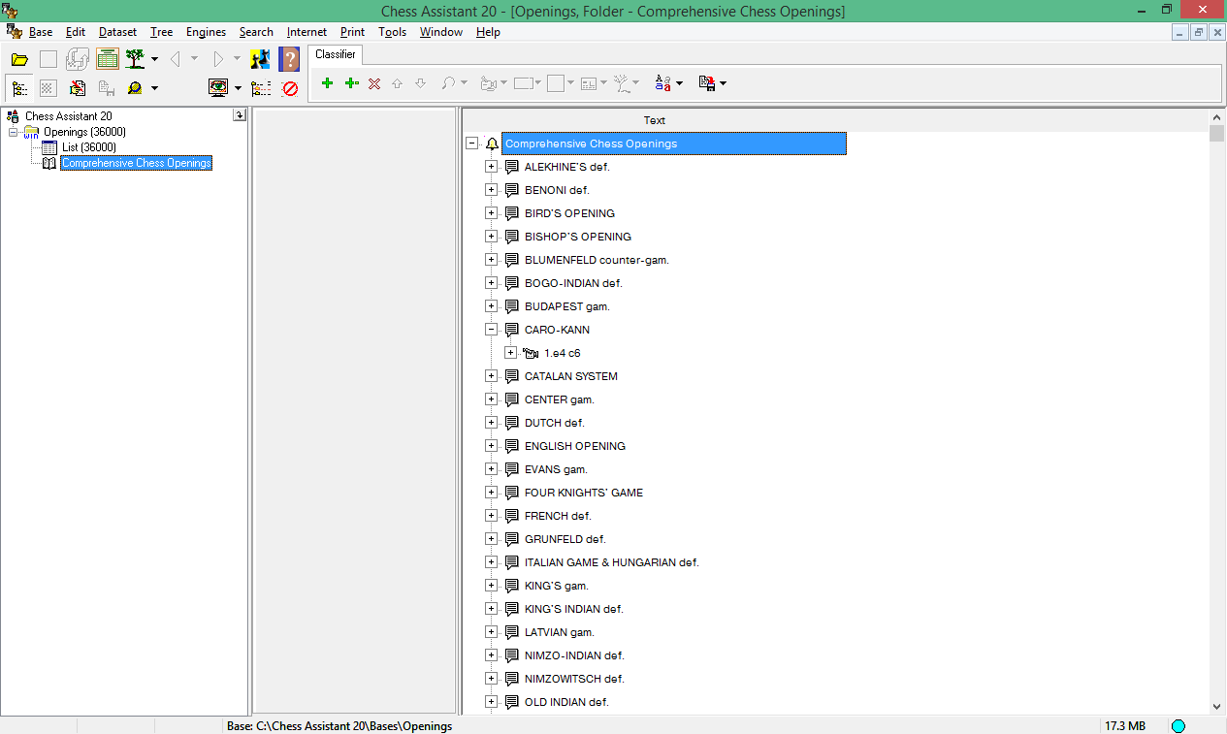Open the Engines menu

tap(206, 32)
